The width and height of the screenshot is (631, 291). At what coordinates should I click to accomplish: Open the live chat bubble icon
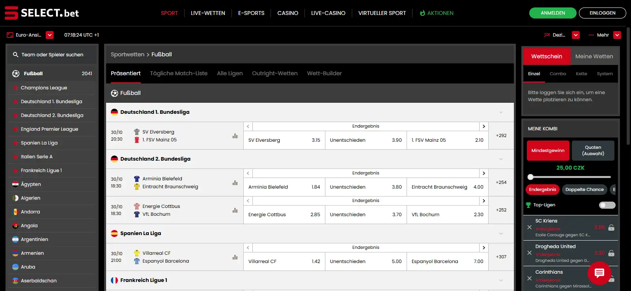[599, 272]
